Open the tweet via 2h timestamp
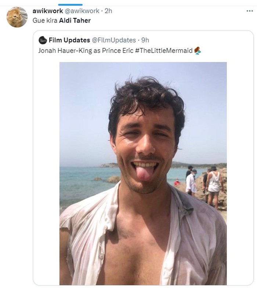The image size is (257, 290). [x=108, y=11]
